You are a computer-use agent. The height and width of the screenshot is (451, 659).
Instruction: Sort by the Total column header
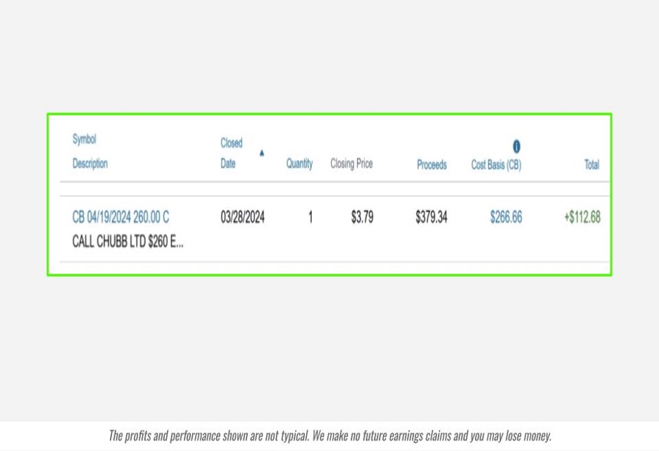click(591, 164)
